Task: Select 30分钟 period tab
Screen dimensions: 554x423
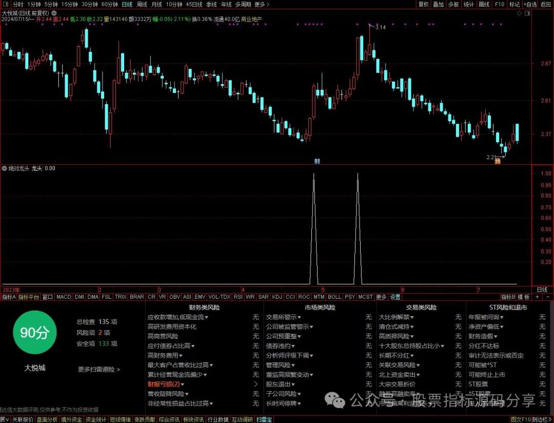Action: [x=89, y=4]
